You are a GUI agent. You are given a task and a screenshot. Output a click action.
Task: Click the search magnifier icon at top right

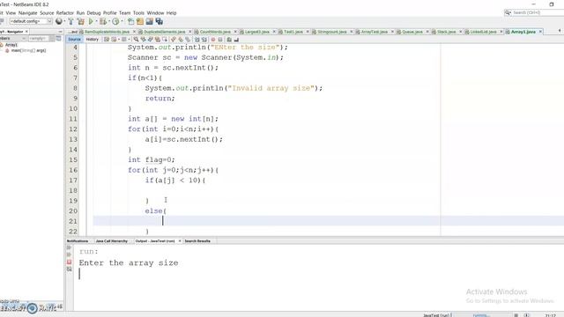[508, 12]
